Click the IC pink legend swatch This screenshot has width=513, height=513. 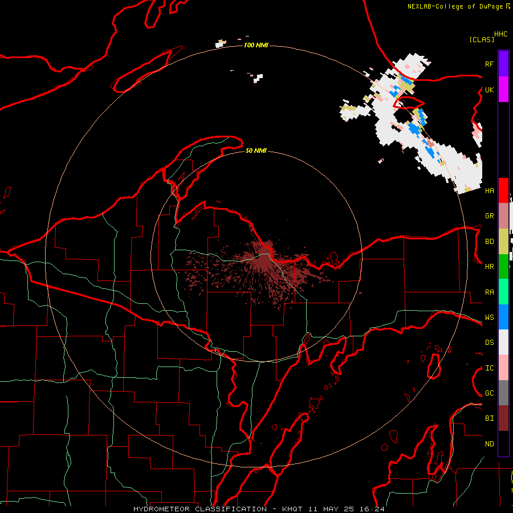tap(503, 368)
